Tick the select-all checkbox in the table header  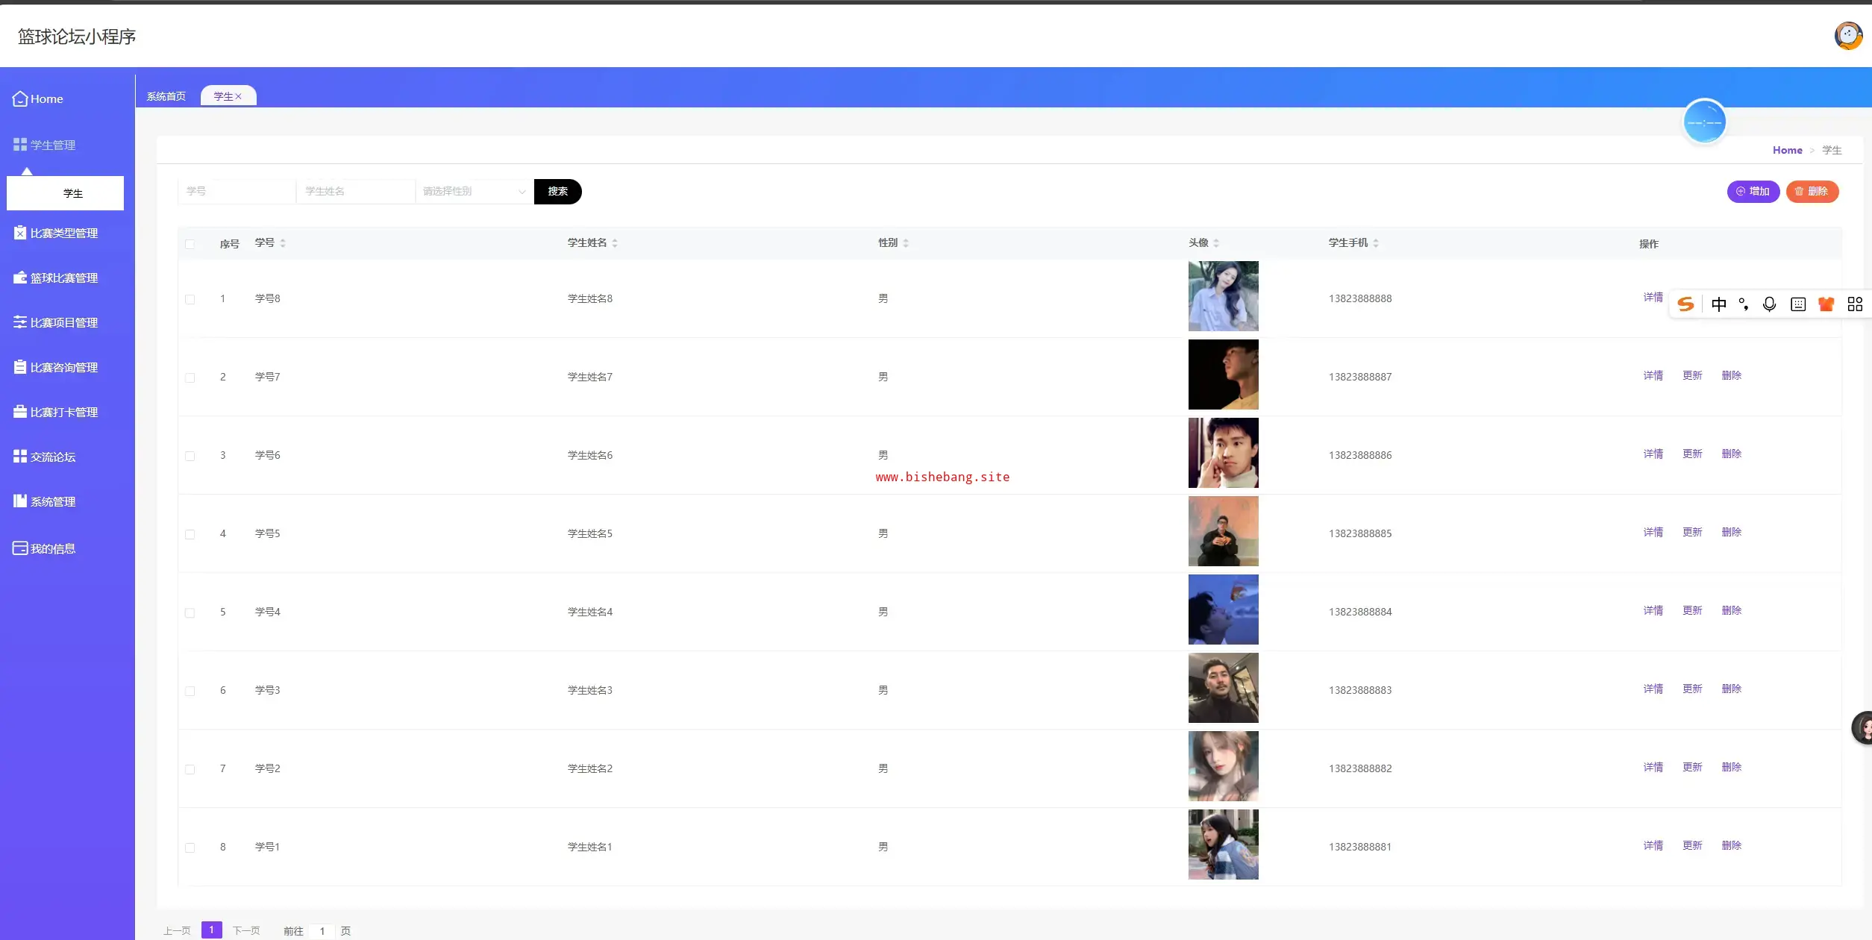pyautogui.click(x=190, y=245)
